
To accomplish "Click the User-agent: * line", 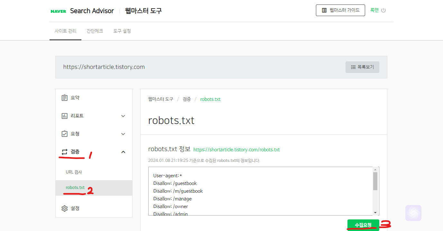I will click(168, 176).
